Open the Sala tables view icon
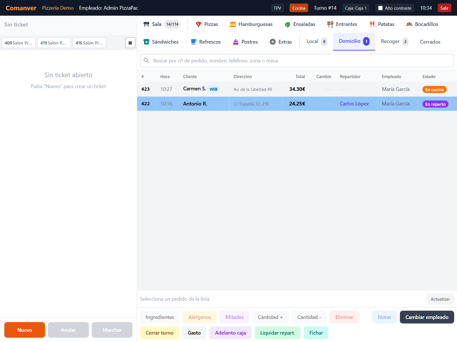Image resolution: width=457 pixels, height=342 pixels. [146, 24]
